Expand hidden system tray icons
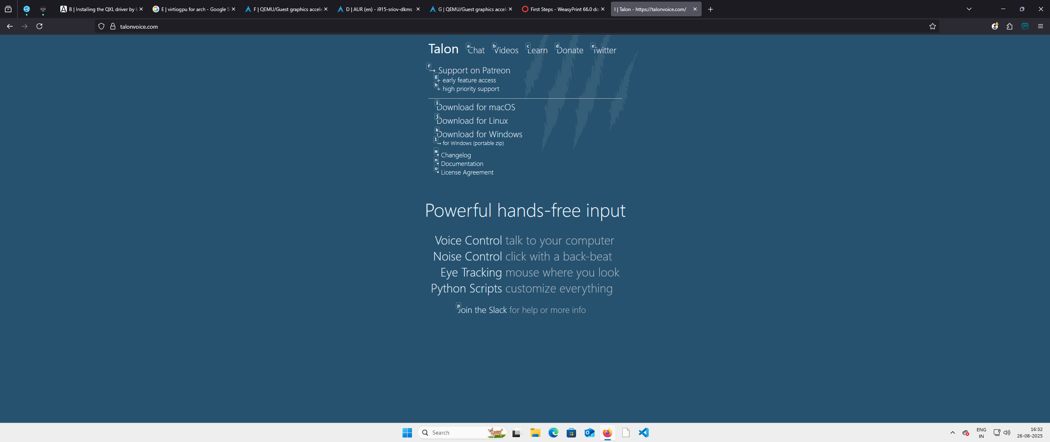 (953, 433)
